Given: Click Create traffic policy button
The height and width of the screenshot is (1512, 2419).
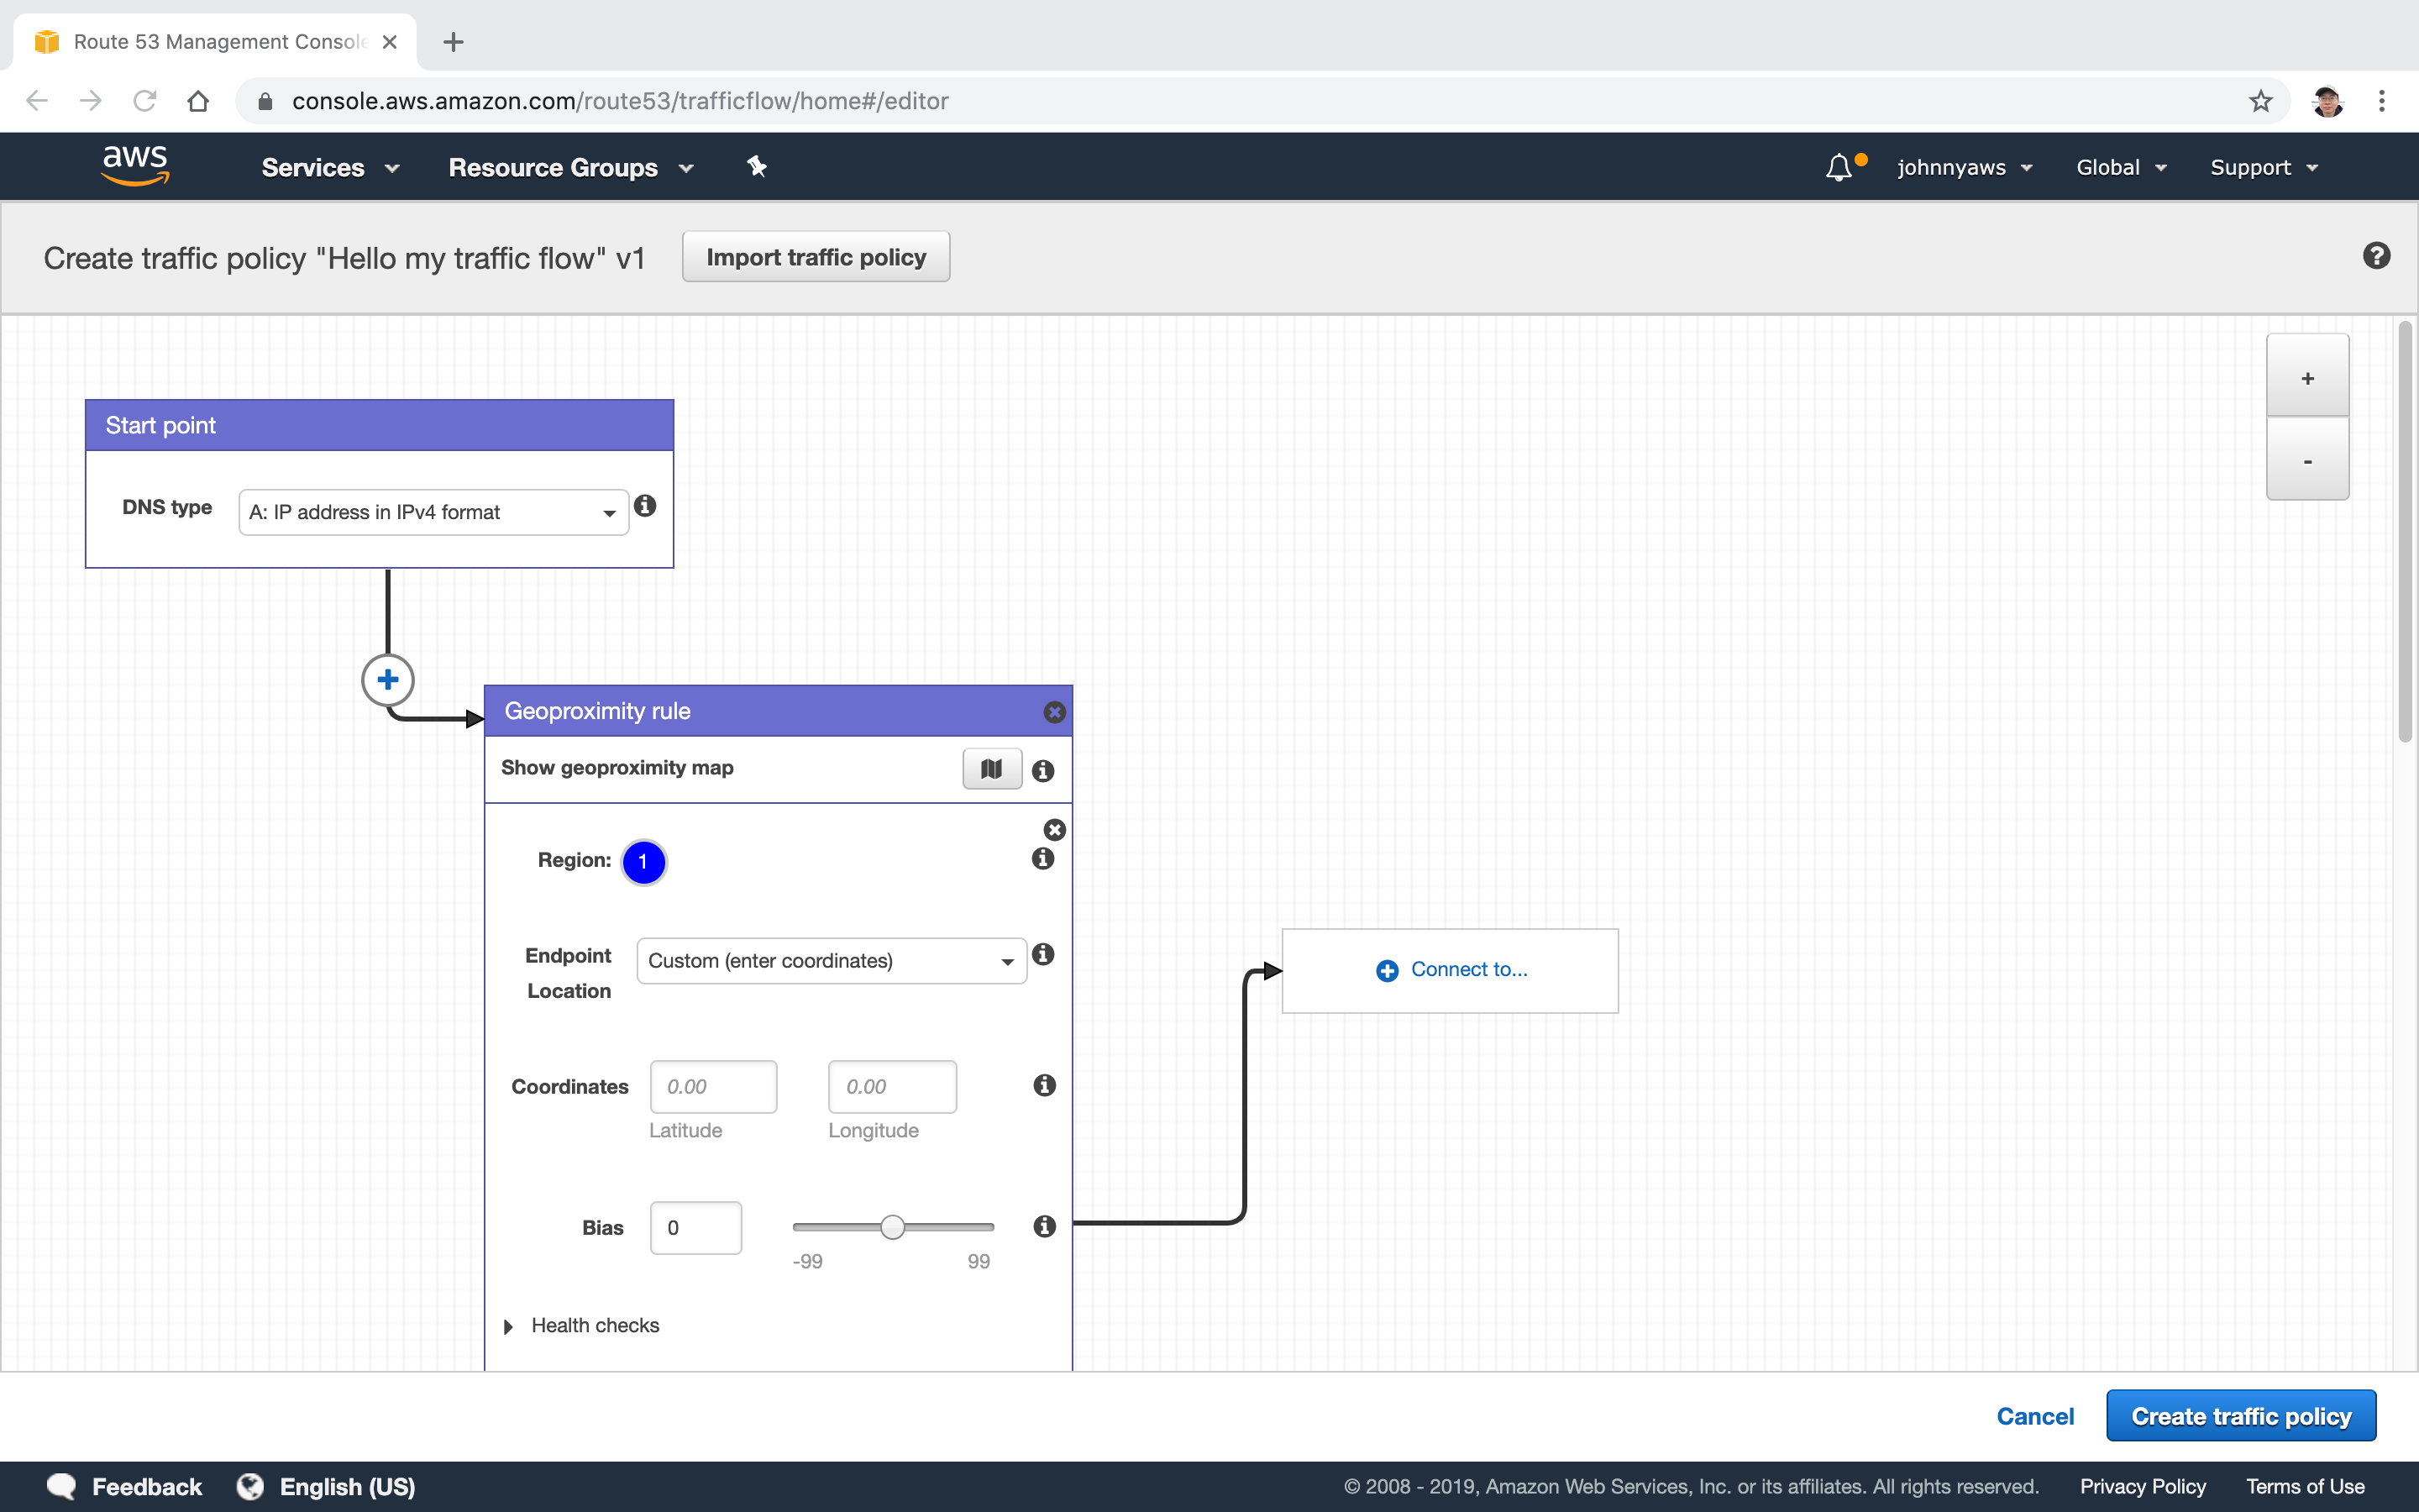Looking at the screenshot, I should coord(2241,1416).
